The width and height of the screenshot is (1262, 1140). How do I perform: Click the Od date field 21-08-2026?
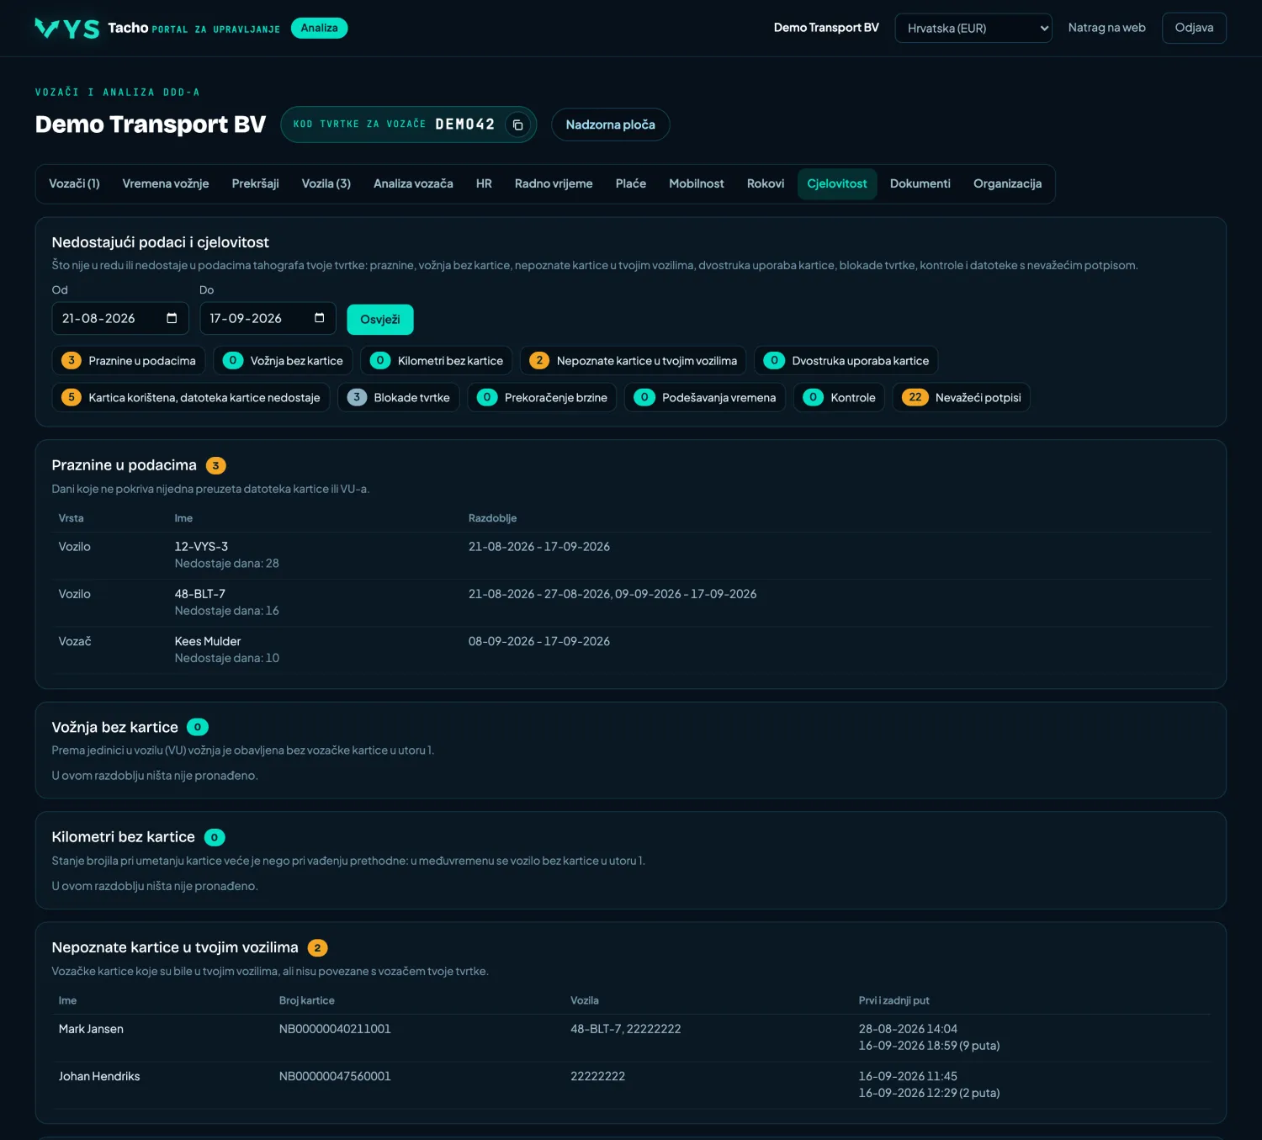pyautogui.click(x=120, y=318)
